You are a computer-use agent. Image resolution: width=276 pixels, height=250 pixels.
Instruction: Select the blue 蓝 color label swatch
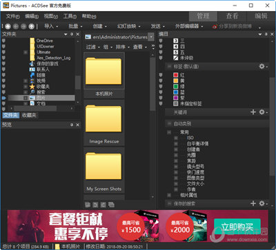pos(176,92)
